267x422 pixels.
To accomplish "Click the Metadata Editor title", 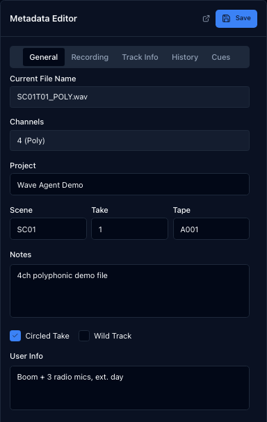I will click(43, 19).
